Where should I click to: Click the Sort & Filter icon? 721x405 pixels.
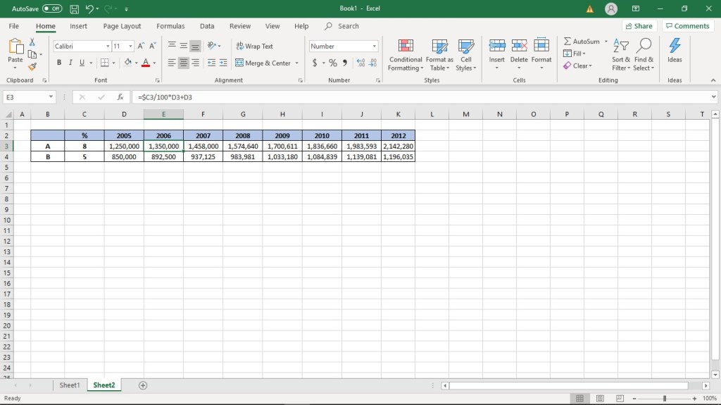[x=621, y=54]
